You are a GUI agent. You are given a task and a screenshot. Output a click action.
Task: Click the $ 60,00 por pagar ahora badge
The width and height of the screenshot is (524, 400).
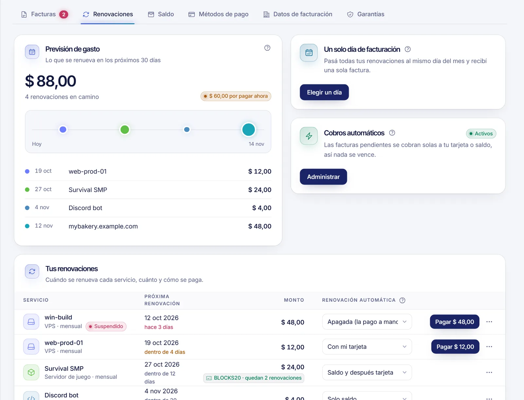pos(236,96)
